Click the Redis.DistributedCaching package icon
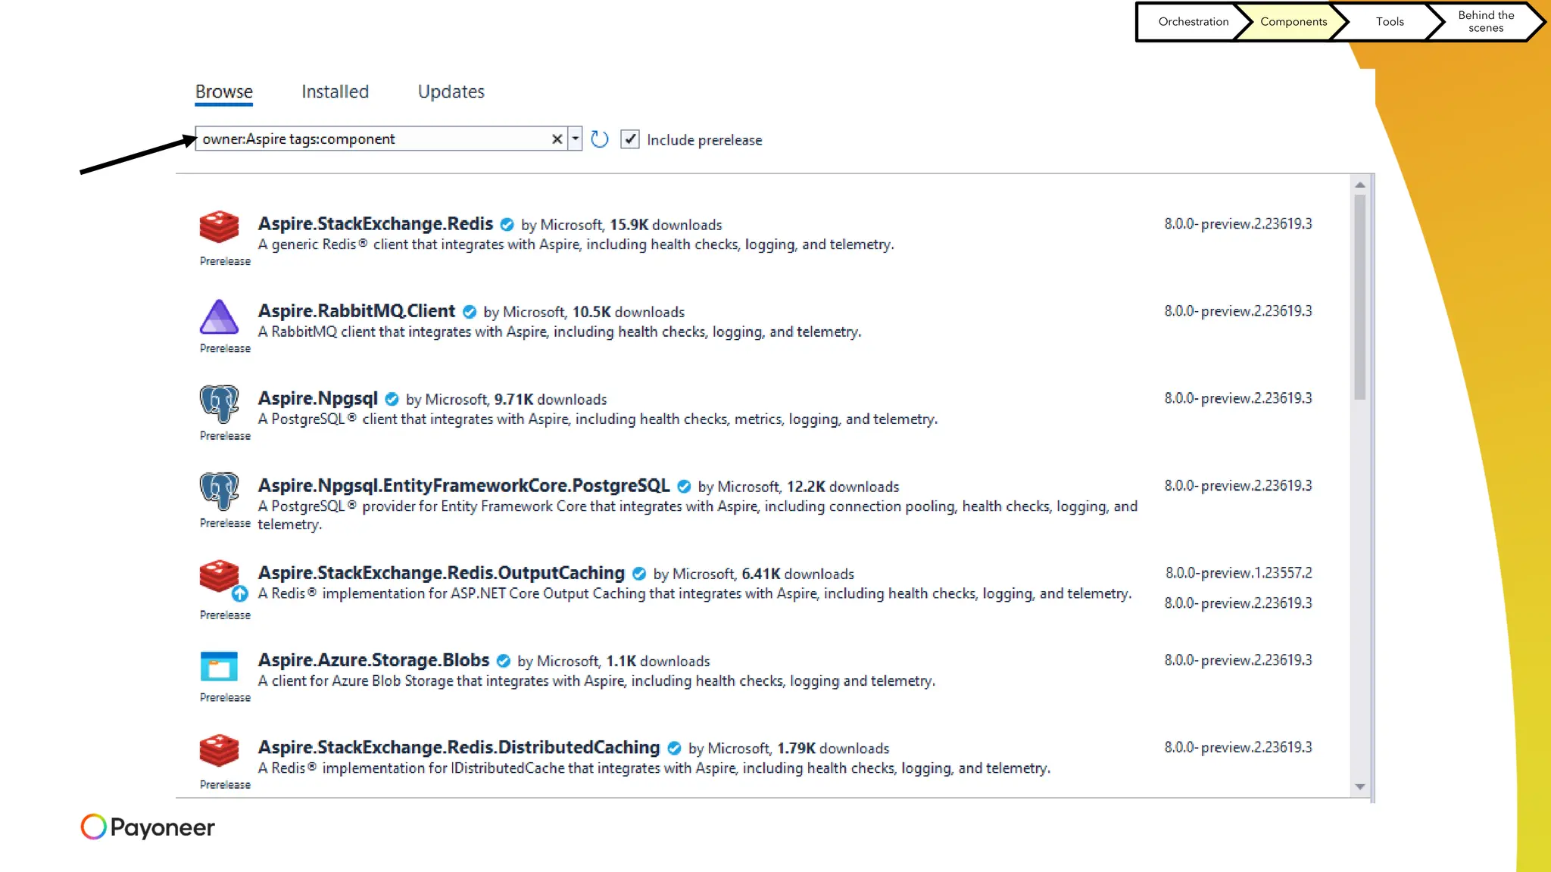This screenshot has height=872, width=1551. click(219, 751)
